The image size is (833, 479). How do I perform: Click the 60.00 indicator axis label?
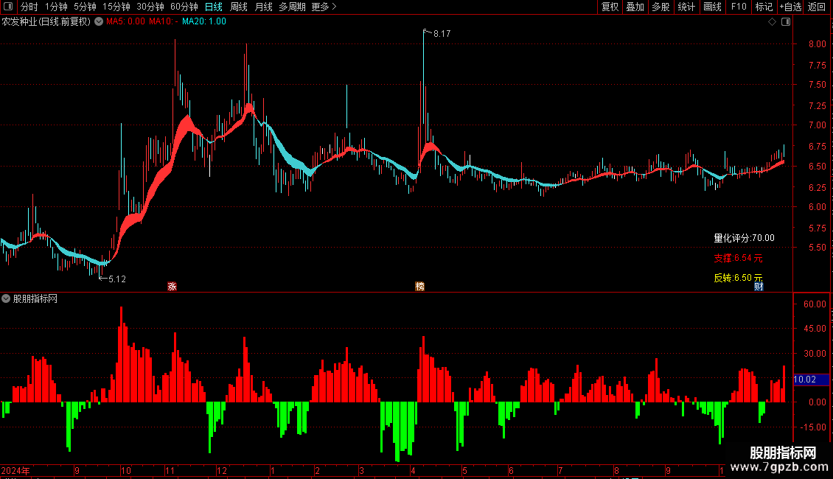pos(815,304)
